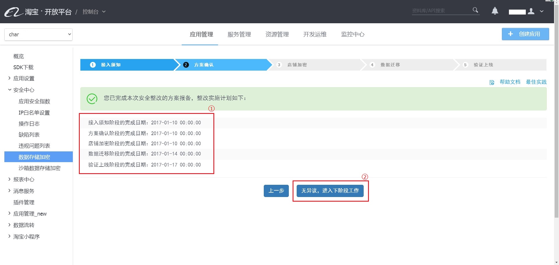Open the char application selector
The height and width of the screenshot is (265, 559).
click(38, 35)
